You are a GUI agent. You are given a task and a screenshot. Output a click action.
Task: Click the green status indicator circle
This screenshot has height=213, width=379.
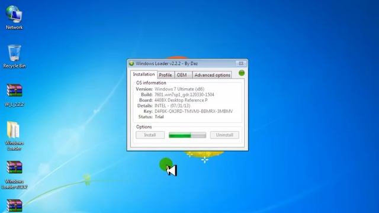click(242, 73)
